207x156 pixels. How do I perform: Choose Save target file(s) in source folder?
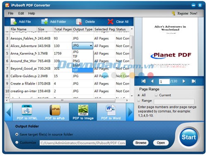point(17,134)
